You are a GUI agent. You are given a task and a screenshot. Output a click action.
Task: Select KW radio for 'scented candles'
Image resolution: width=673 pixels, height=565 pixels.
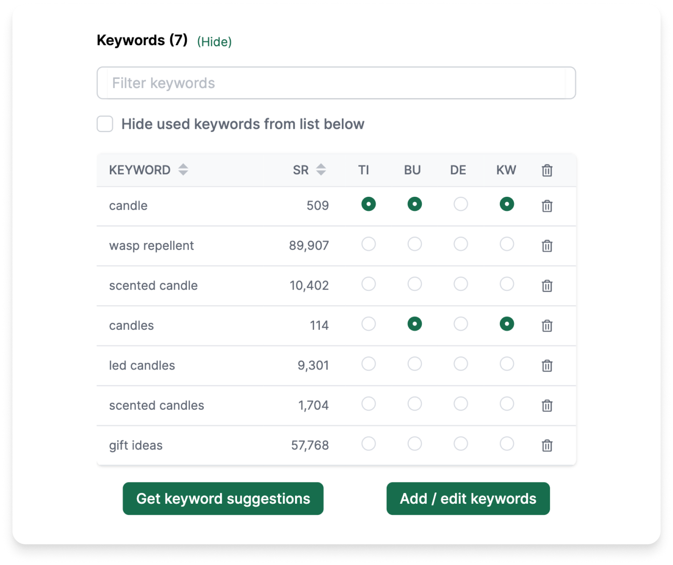(506, 404)
